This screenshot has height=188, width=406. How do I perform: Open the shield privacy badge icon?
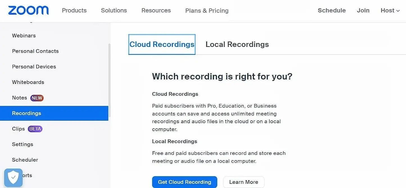click(x=13, y=178)
